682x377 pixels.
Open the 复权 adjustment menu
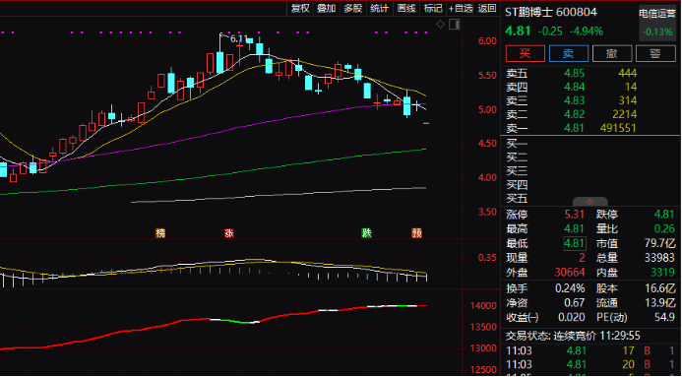[300, 8]
